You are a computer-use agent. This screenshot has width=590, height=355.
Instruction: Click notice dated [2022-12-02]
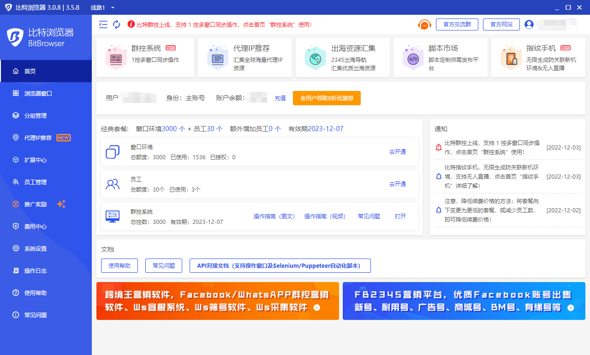(507, 210)
